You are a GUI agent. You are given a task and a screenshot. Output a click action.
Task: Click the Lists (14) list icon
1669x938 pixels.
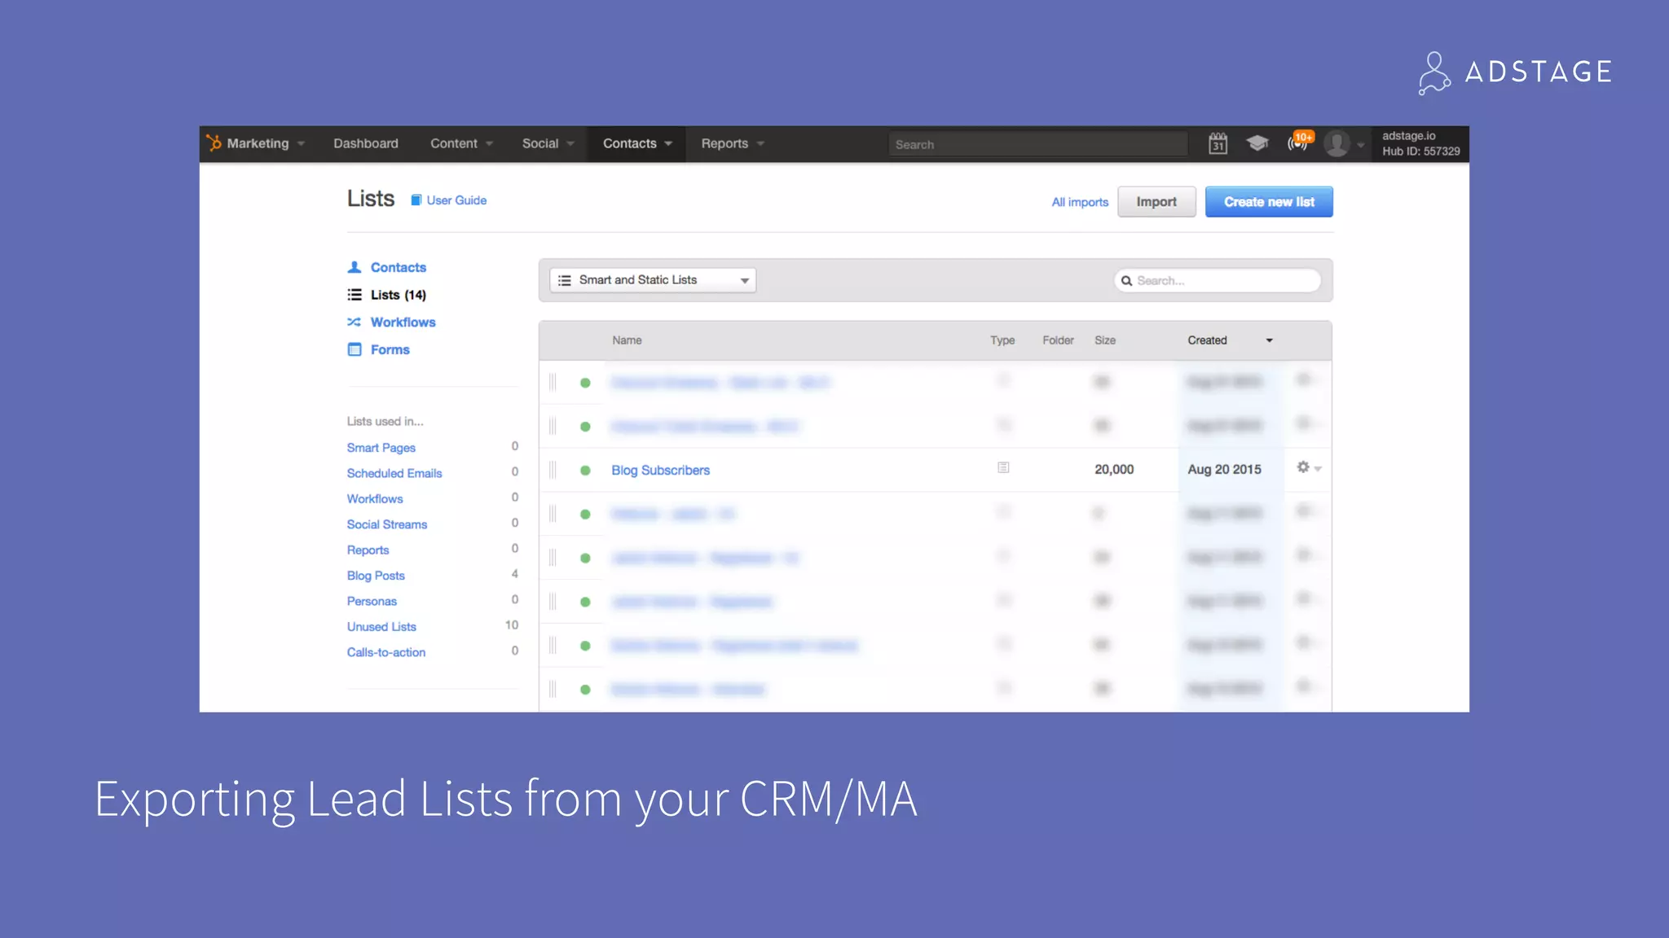(x=354, y=295)
